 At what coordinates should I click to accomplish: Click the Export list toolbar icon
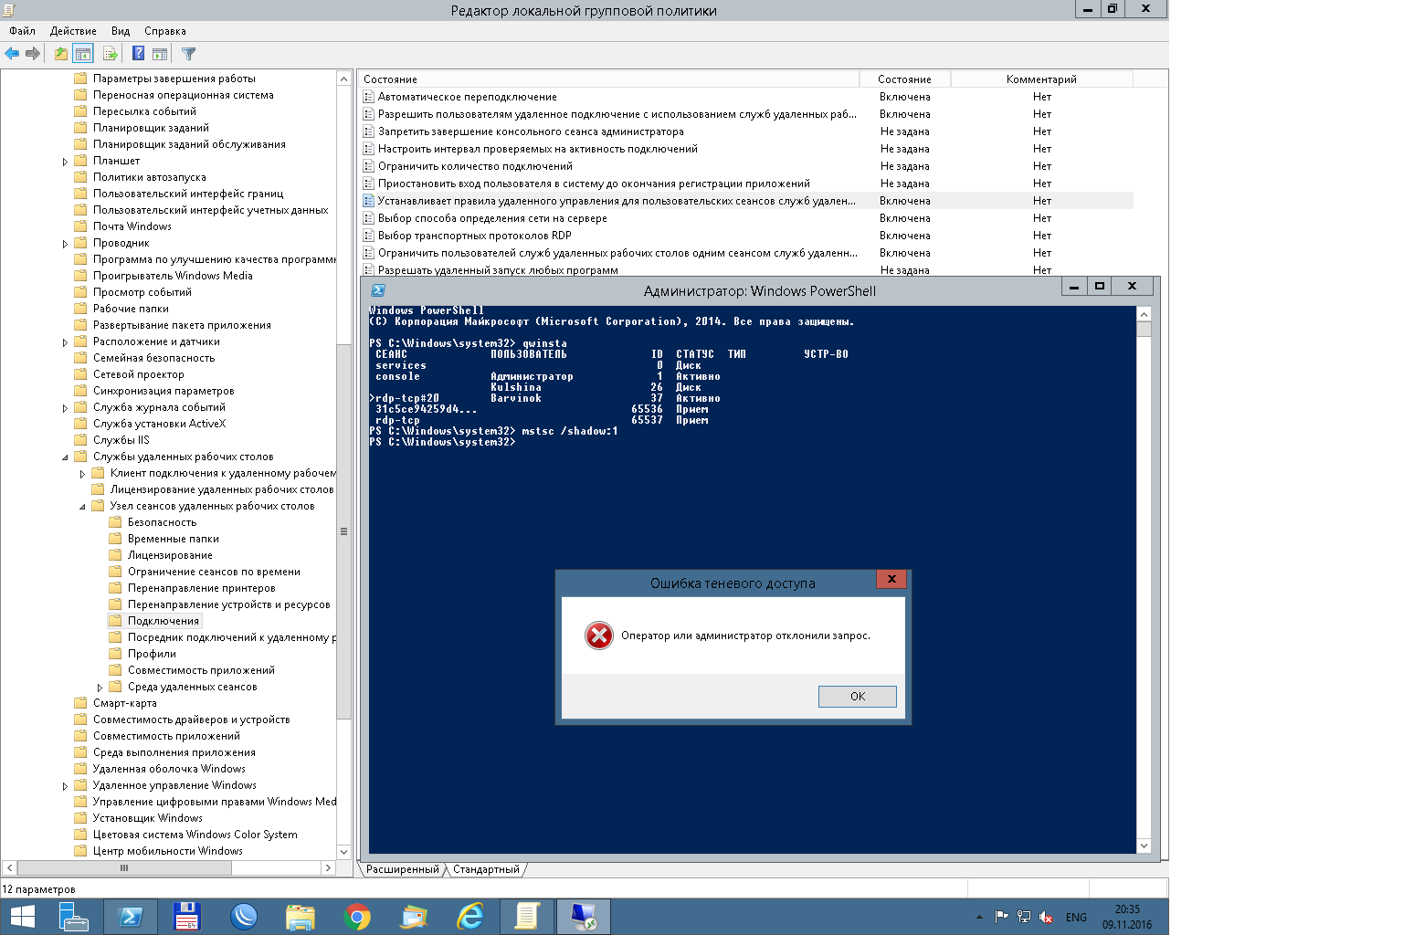(110, 54)
